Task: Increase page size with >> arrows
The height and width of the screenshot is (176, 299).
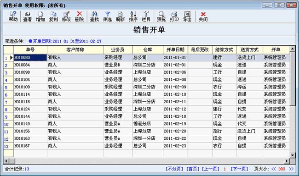Action: [291, 169]
